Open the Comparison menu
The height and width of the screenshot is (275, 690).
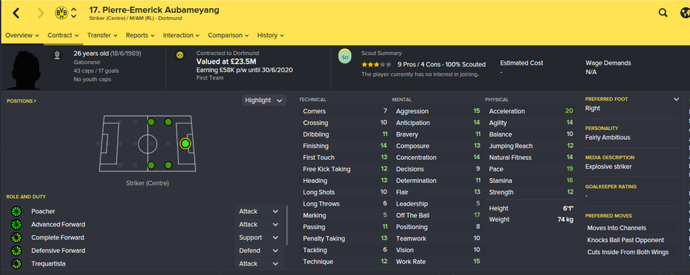point(228,35)
